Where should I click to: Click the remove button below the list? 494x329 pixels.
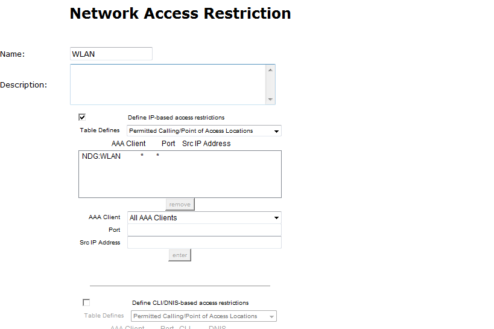pos(180,205)
